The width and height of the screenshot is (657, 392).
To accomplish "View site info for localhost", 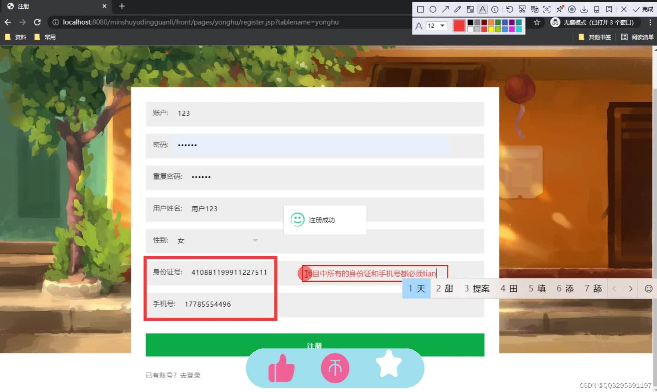I will pyautogui.click(x=55, y=22).
